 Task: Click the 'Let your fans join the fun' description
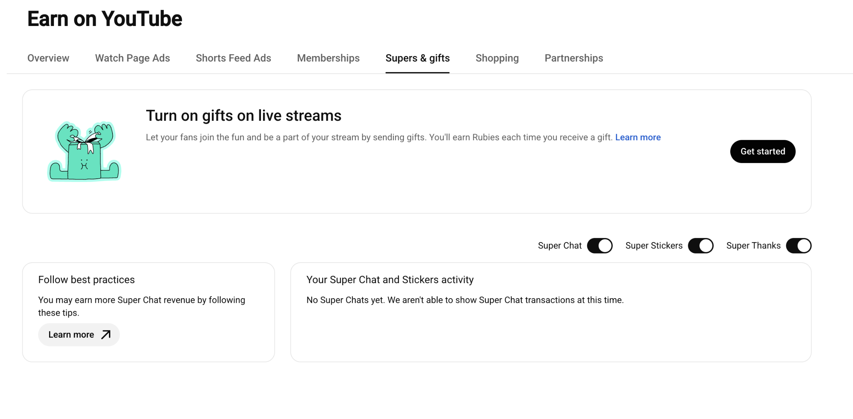379,137
